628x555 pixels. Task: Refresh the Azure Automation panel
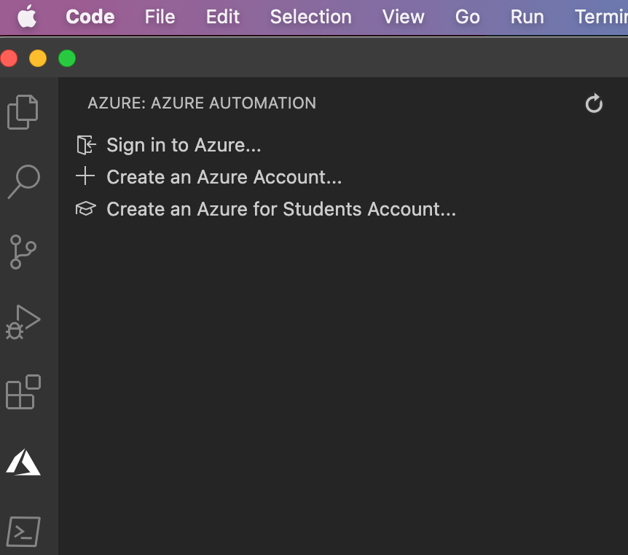[x=594, y=103]
